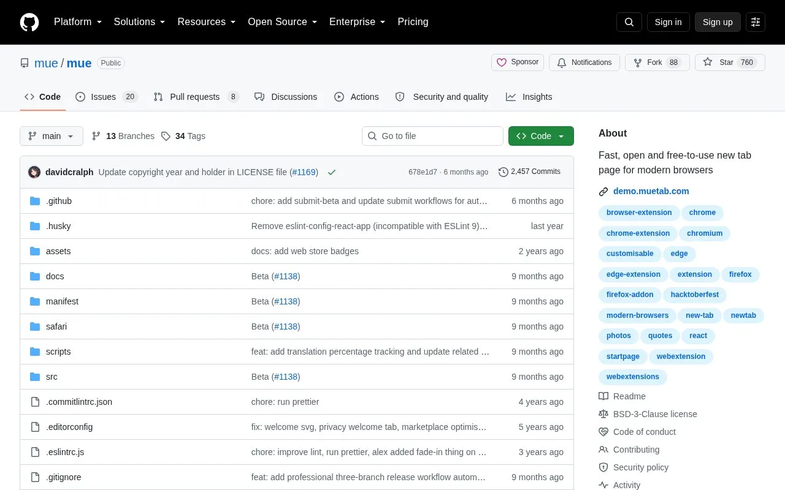
Task: Open the manifest folder
Action: [62, 301]
